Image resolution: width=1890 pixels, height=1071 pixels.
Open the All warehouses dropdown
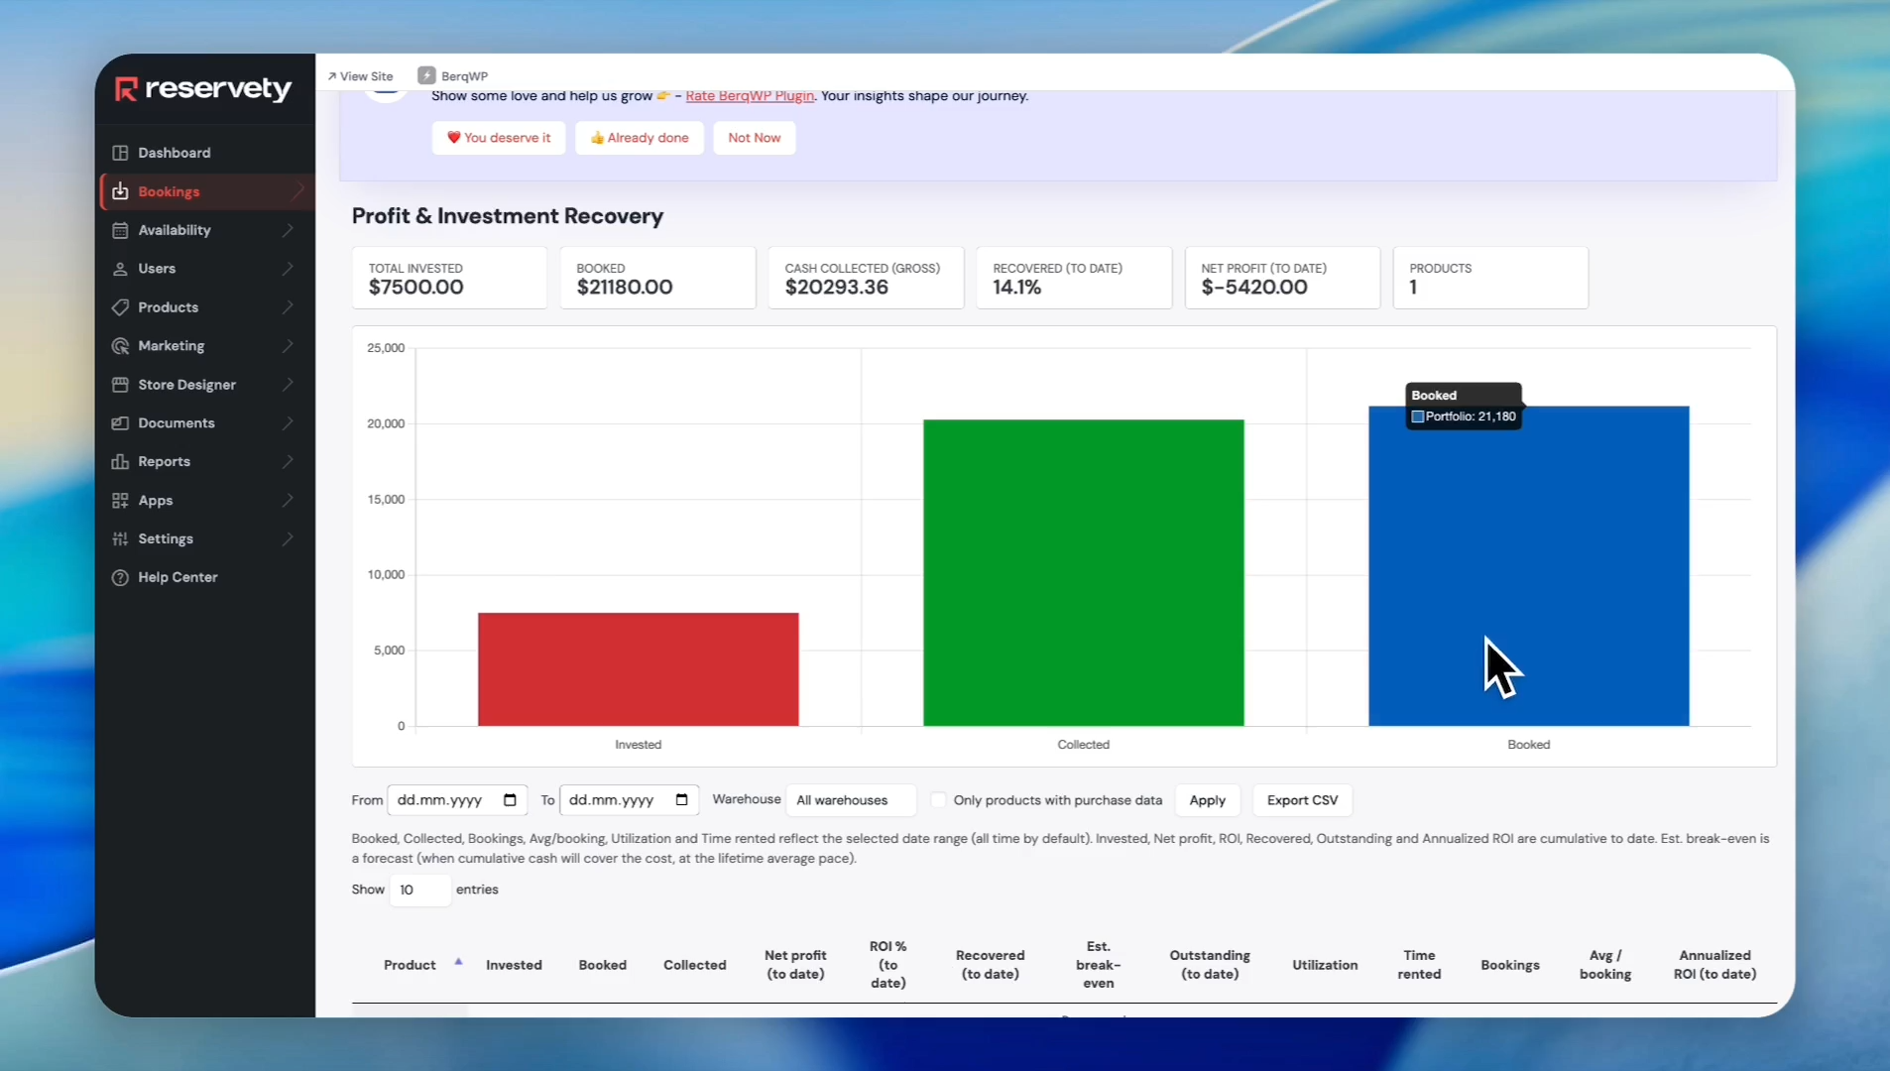(x=851, y=800)
